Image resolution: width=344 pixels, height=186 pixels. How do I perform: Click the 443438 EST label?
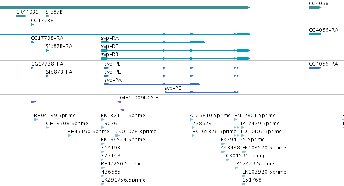[230, 148]
